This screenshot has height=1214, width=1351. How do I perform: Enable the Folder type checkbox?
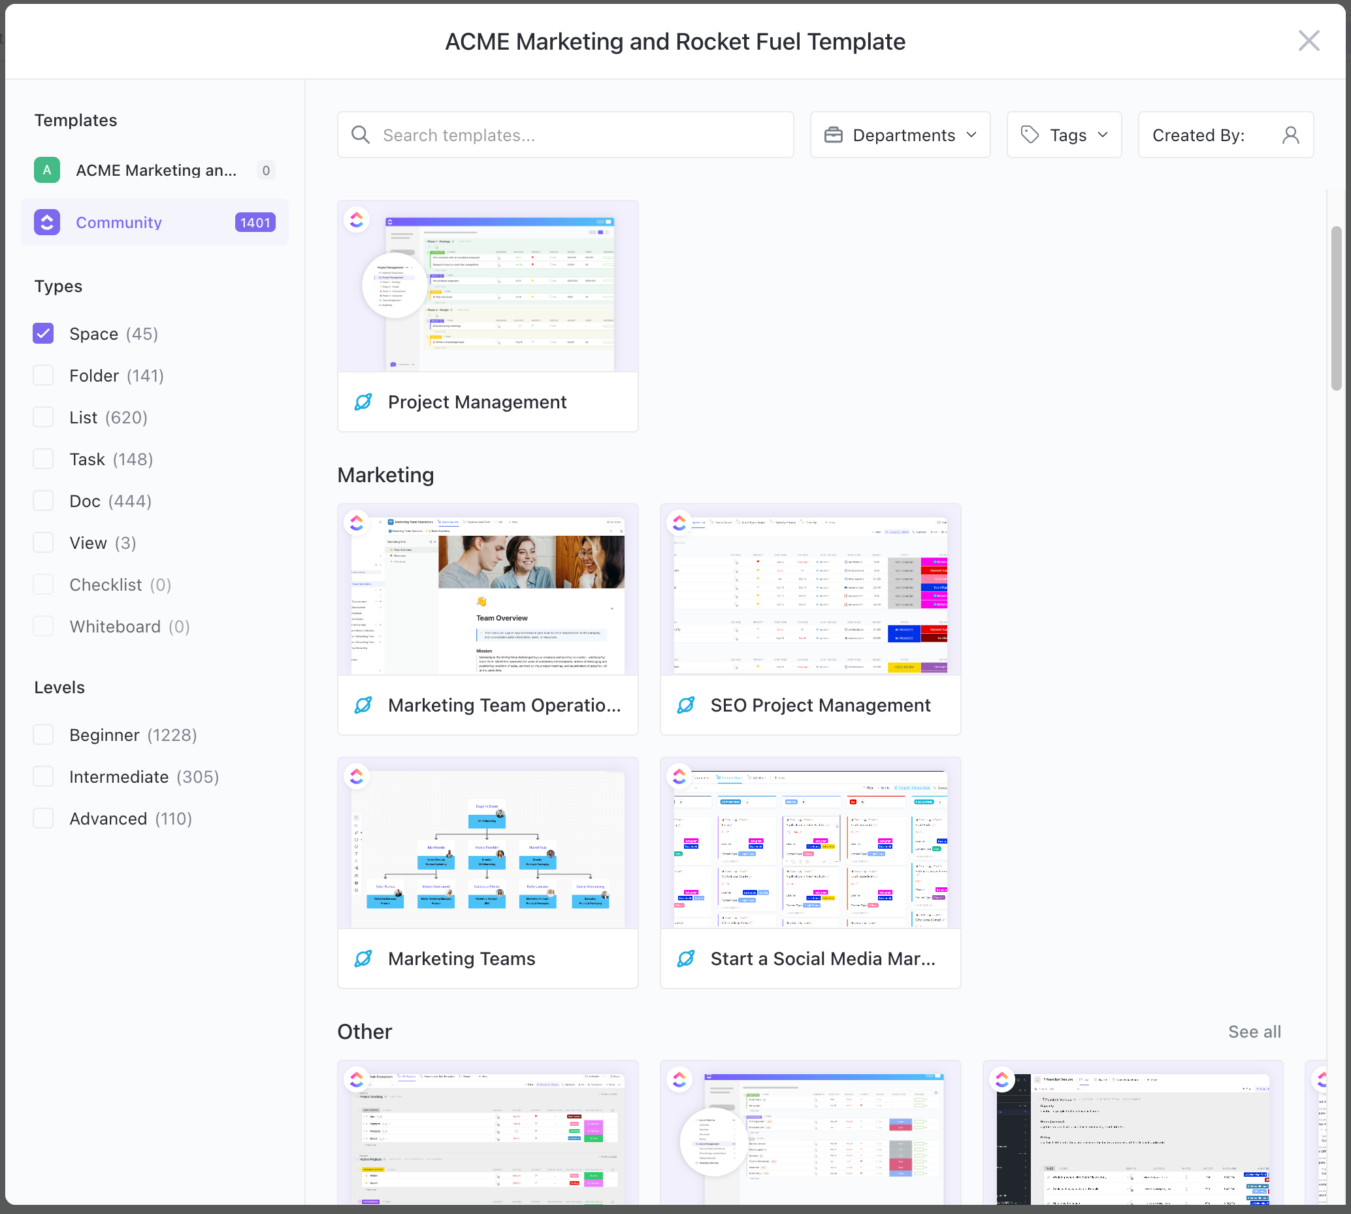(x=43, y=376)
